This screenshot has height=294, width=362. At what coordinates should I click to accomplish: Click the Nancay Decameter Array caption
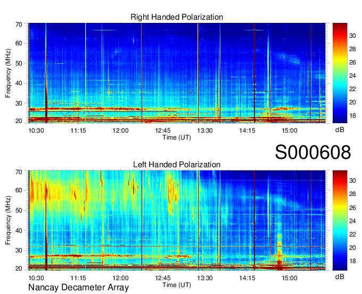pyautogui.click(x=78, y=288)
